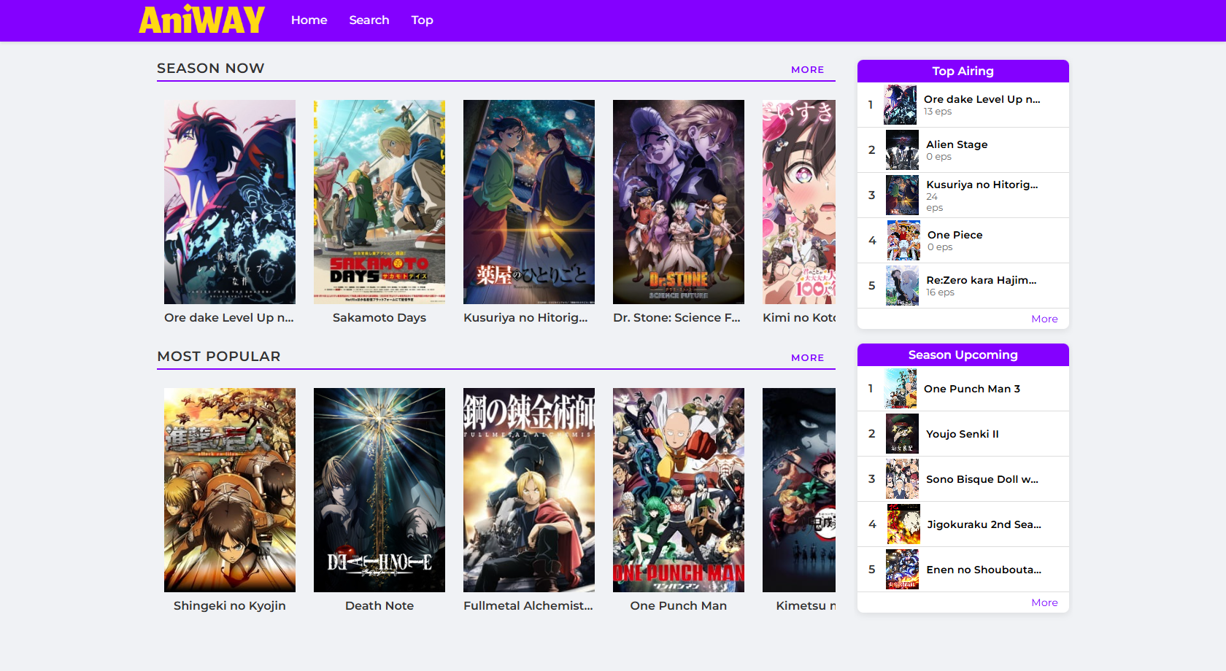This screenshot has width=1226, height=671.
Task: Click the One Piece thumbnail in Top Airing
Action: pos(903,241)
